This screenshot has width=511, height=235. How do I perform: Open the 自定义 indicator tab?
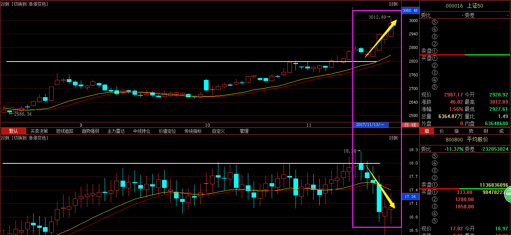(x=218, y=131)
